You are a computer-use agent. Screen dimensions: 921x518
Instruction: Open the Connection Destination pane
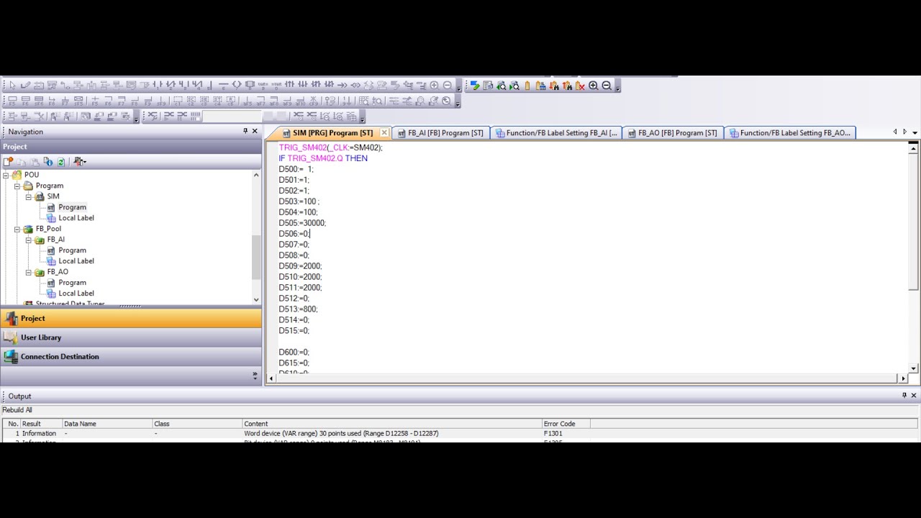pos(131,357)
